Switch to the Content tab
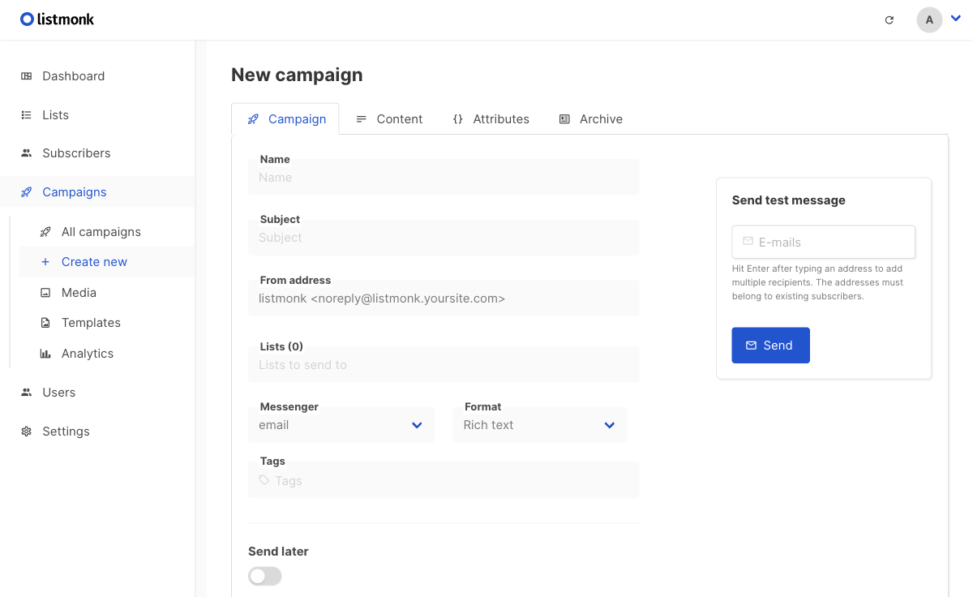The image size is (973, 597). point(389,119)
